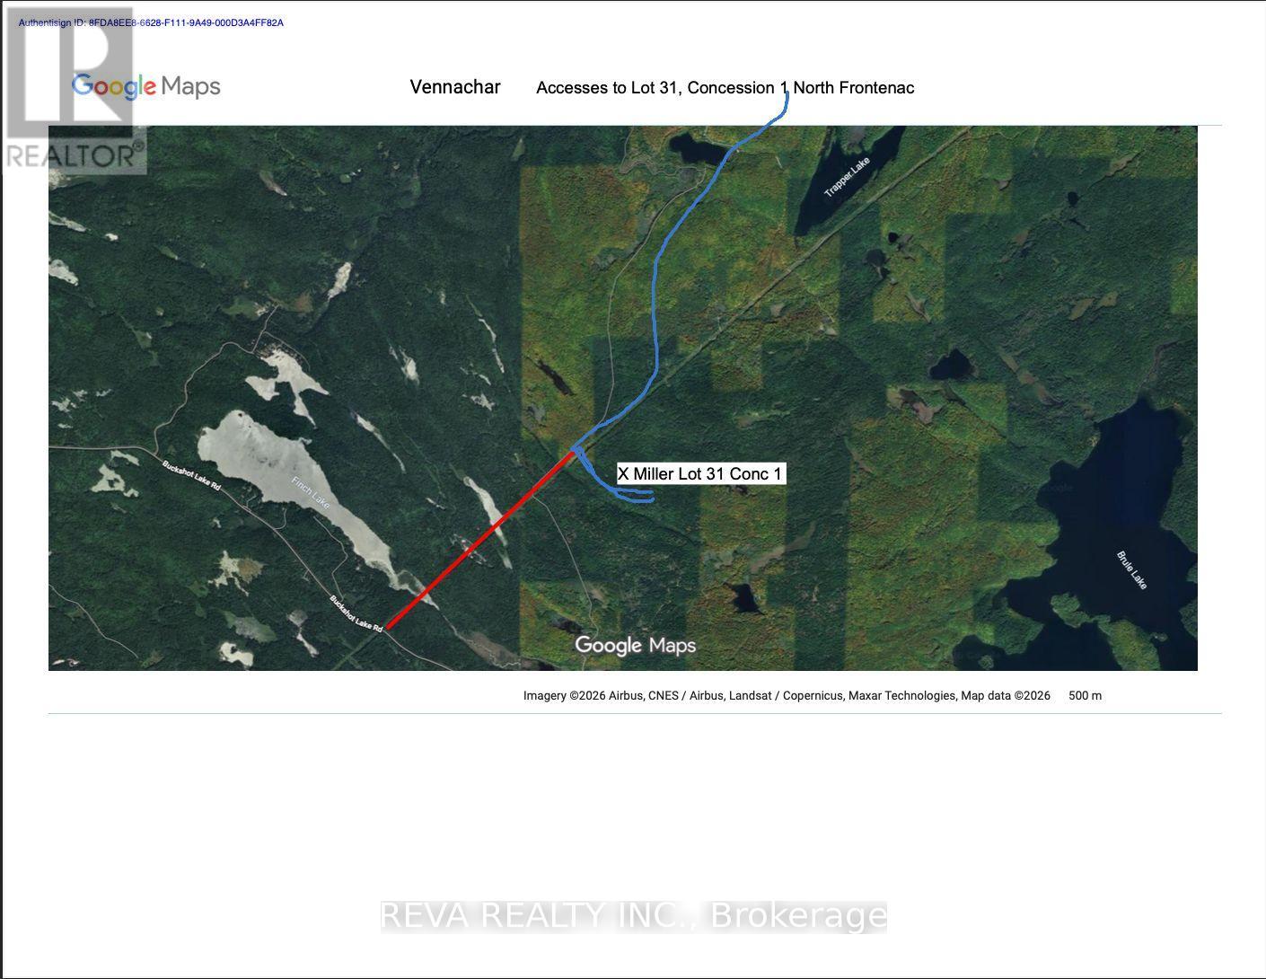
Task: Click the Authentisign ID text at top
Action: (150, 22)
